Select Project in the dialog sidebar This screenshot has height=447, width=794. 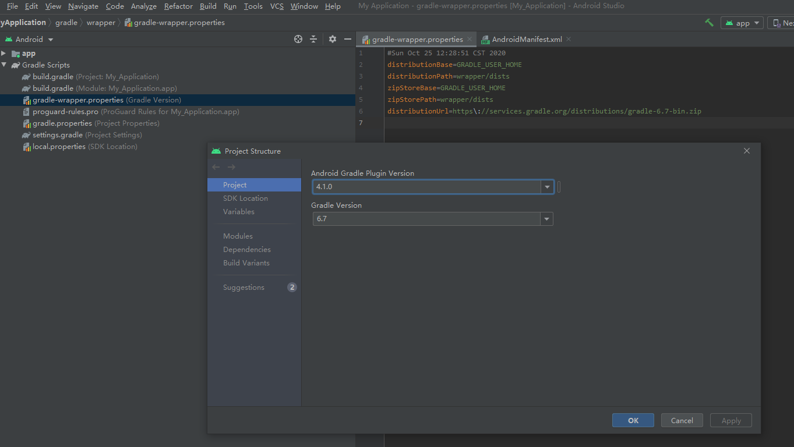tap(254, 185)
